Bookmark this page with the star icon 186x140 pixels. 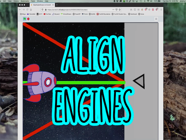point(120,10)
